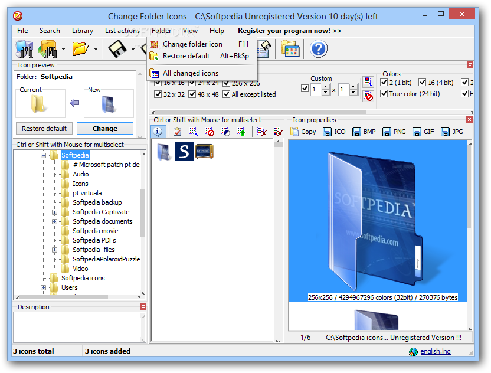Click the open folder toolbar icon
Image resolution: width=491 pixels, height=373 pixels.
(80, 49)
